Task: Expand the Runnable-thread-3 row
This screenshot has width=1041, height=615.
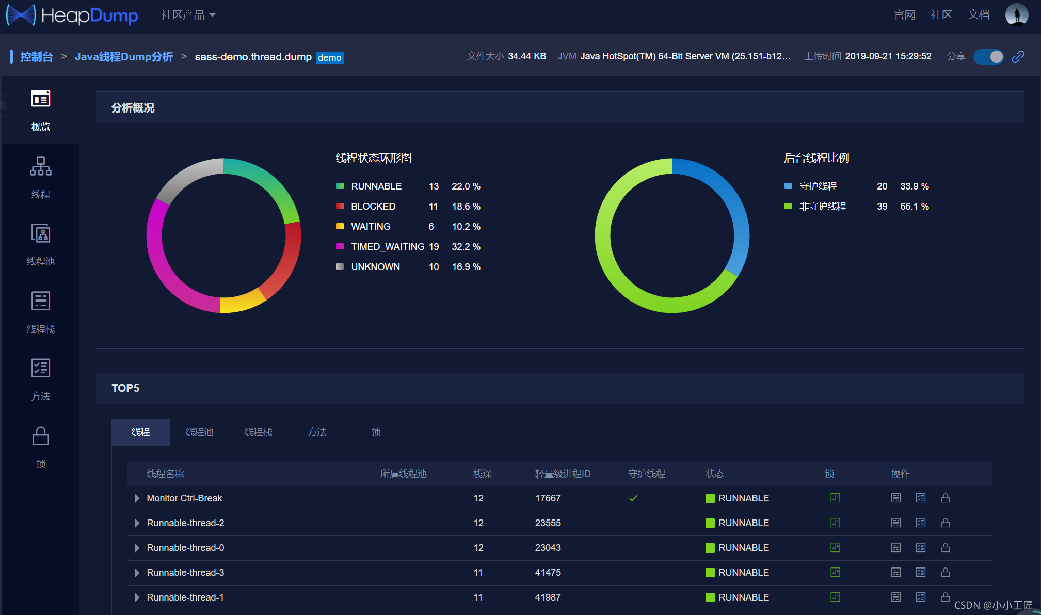Action: pos(137,573)
